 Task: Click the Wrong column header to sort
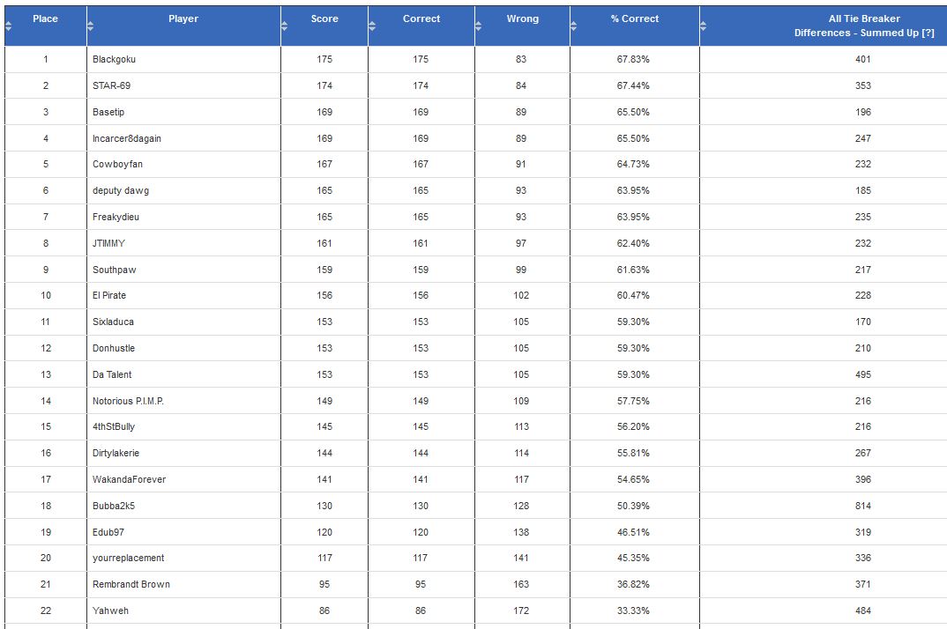pyautogui.click(x=524, y=18)
